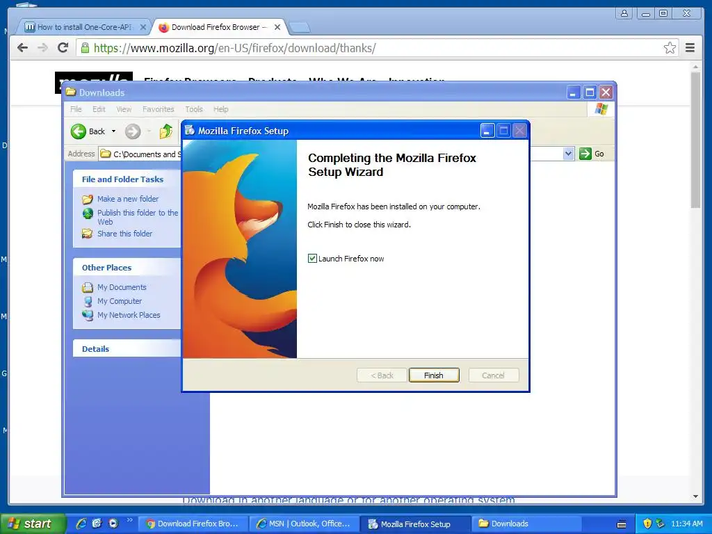Open the Tools menu in the Downloads window
712x534 pixels.
pyautogui.click(x=194, y=109)
